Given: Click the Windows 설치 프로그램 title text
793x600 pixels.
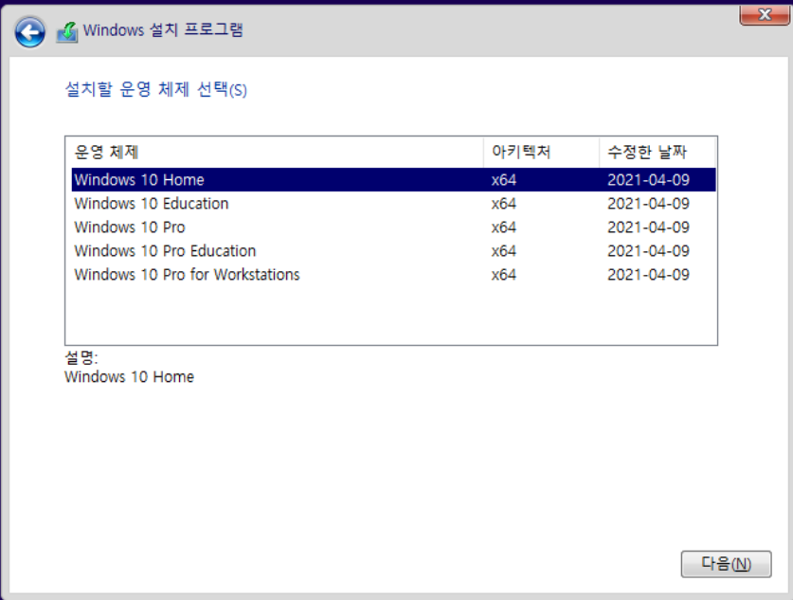Looking at the screenshot, I should (x=163, y=29).
